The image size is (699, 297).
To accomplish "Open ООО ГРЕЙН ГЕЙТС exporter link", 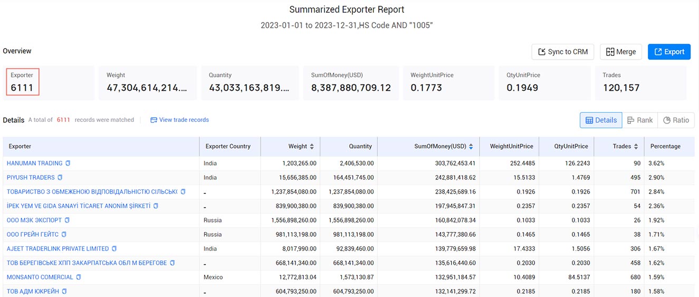I will pos(33,235).
